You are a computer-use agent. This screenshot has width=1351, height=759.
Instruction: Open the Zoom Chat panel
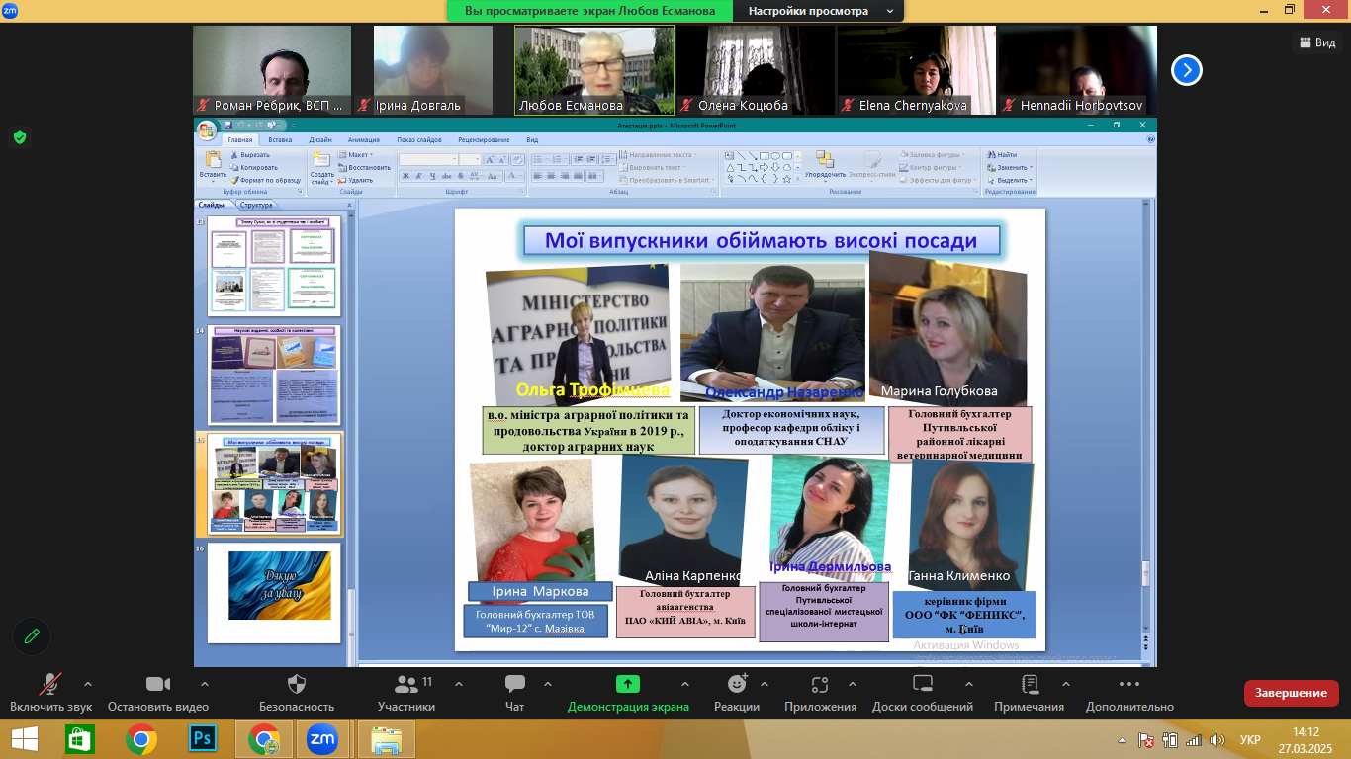514,684
